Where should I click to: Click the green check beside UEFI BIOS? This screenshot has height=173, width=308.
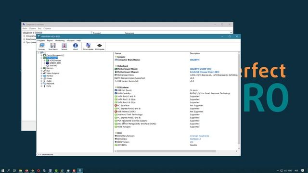click(115, 145)
